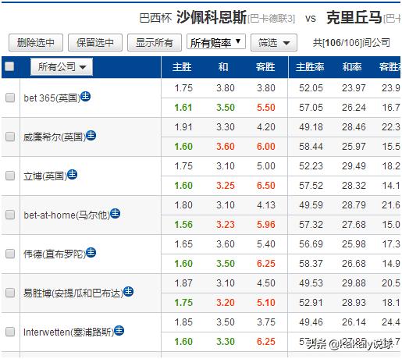
Task: Click the 和 odds column header
Action: [x=223, y=67]
